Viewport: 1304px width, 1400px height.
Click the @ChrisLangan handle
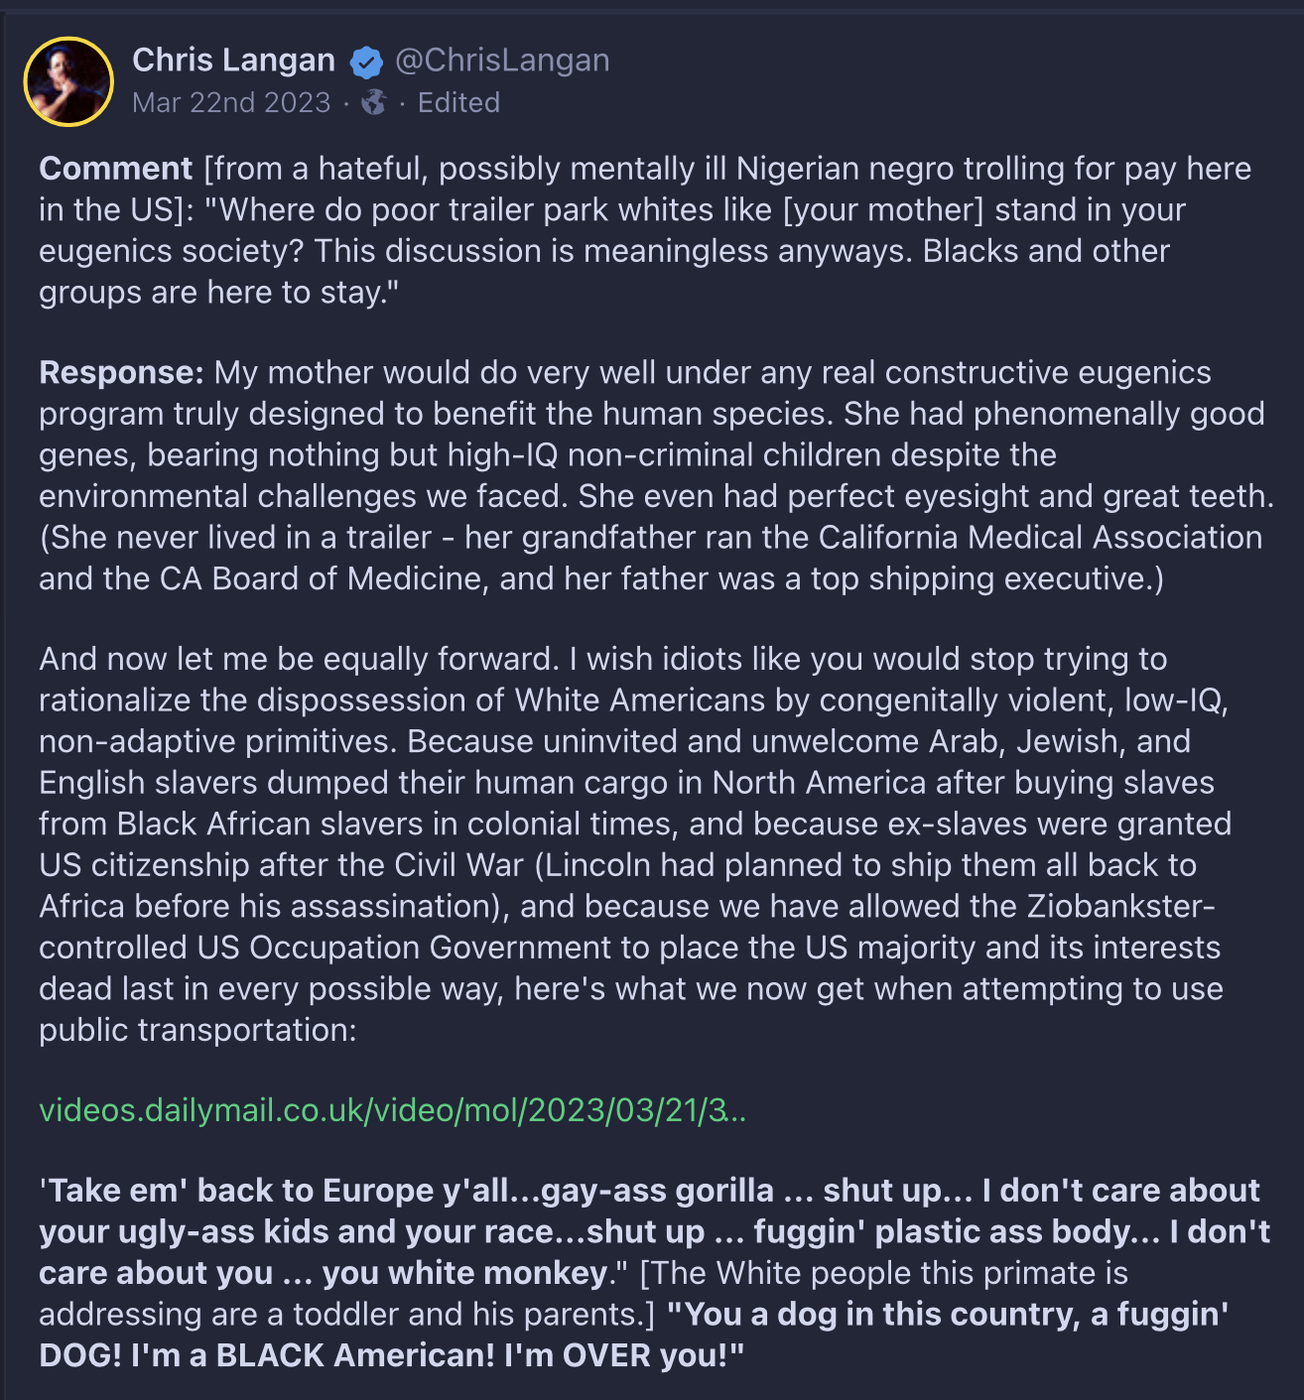click(502, 61)
